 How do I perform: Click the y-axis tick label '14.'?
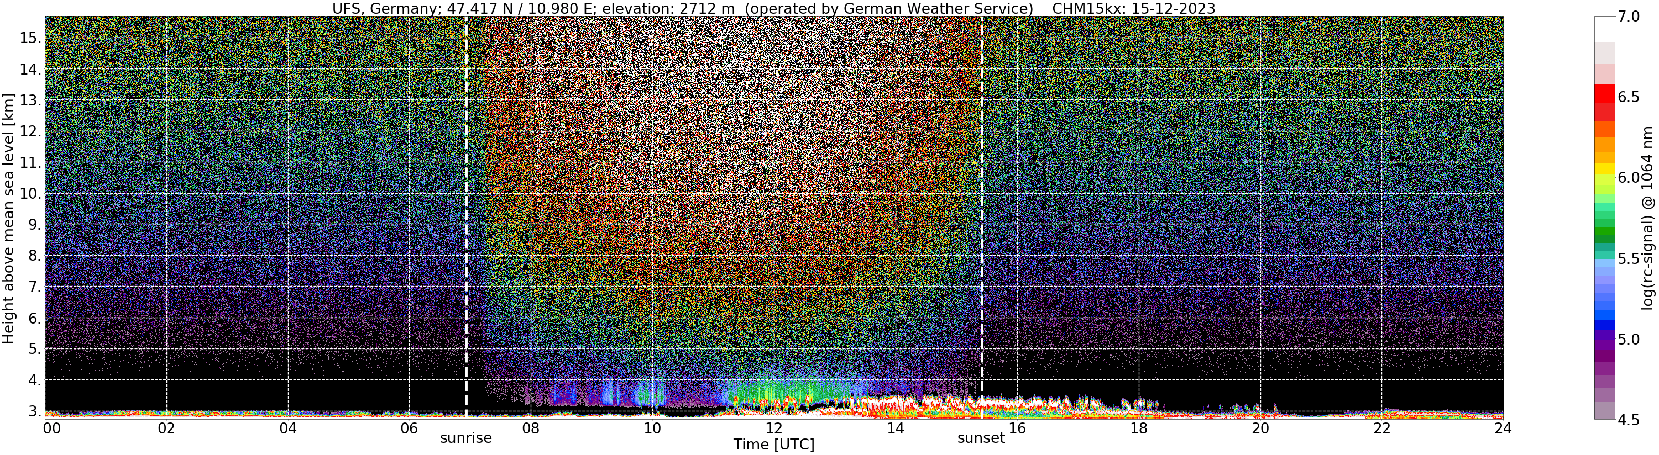(x=30, y=69)
